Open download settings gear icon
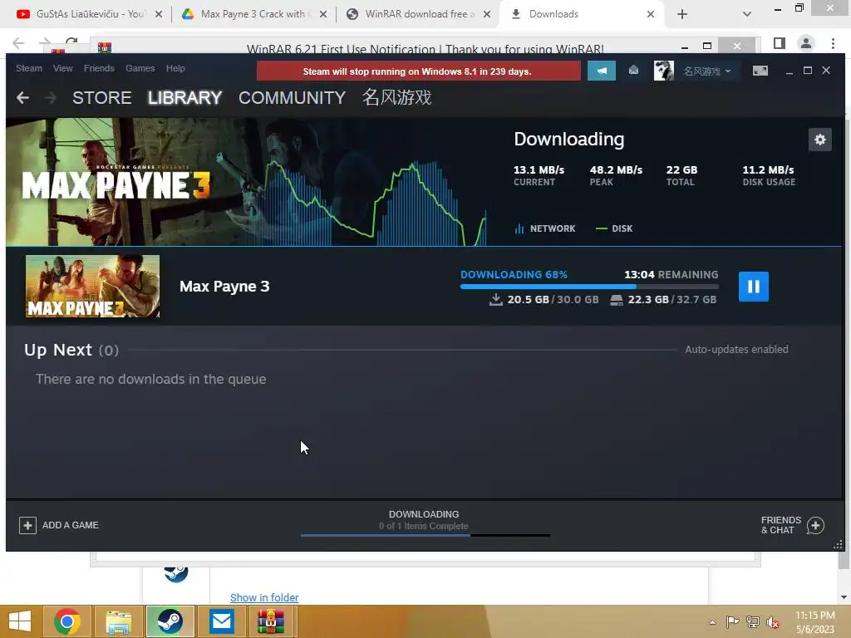This screenshot has width=851, height=638. (x=819, y=140)
